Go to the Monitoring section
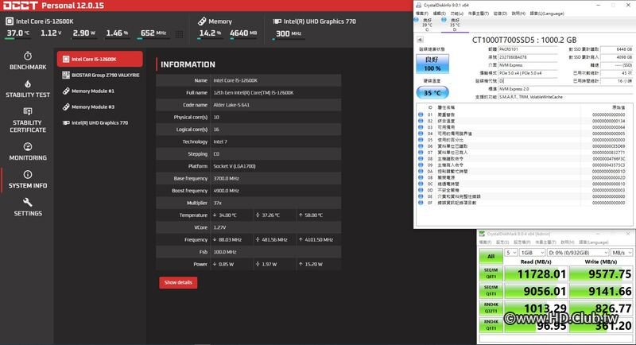The width and height of the screenshot is (636, 345). 28,152
